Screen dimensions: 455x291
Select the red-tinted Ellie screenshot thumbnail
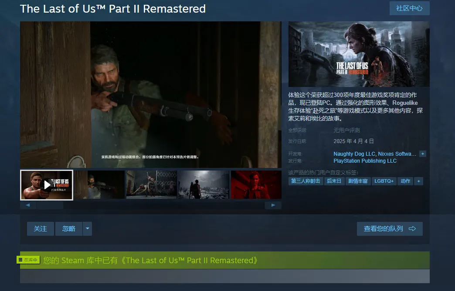[256, 185]
